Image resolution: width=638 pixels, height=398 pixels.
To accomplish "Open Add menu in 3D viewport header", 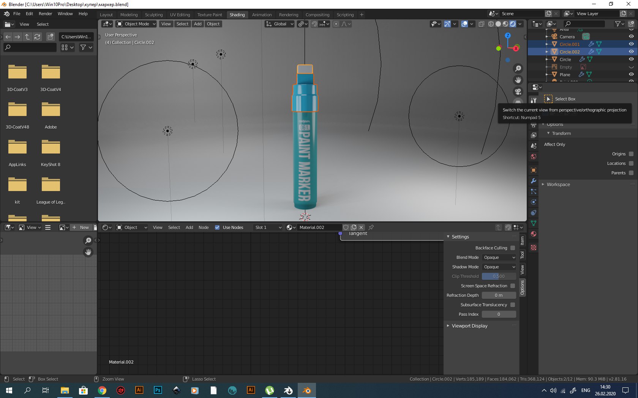I will coord(197,24).
